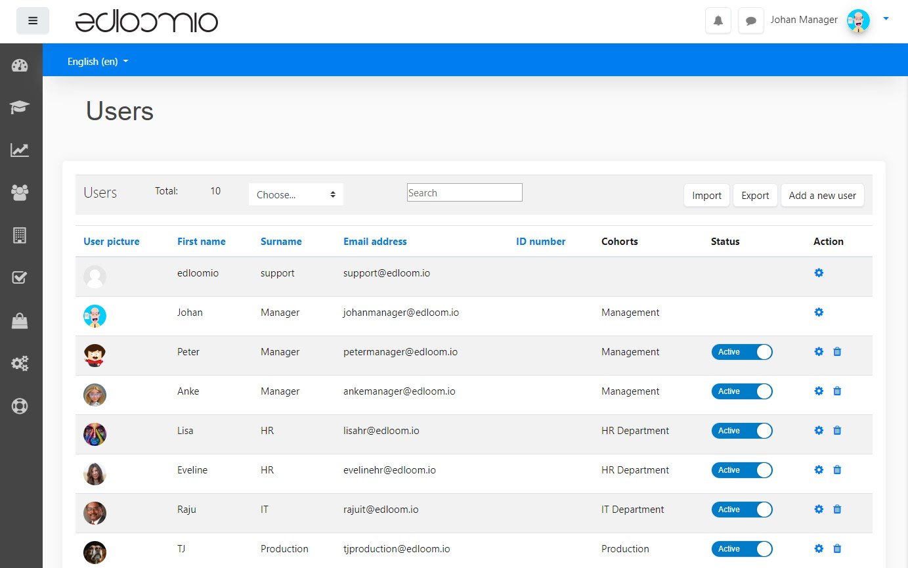The width and height of the screenshot is (908, 568).
Task: Open the graduation cap courses icon
Action: coord(20,107)
